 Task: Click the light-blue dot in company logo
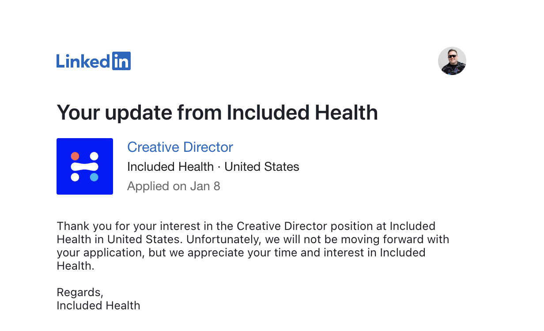tap(94, 177)
